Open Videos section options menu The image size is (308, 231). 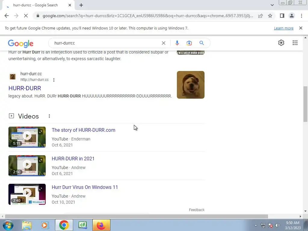tap(49, 116)
